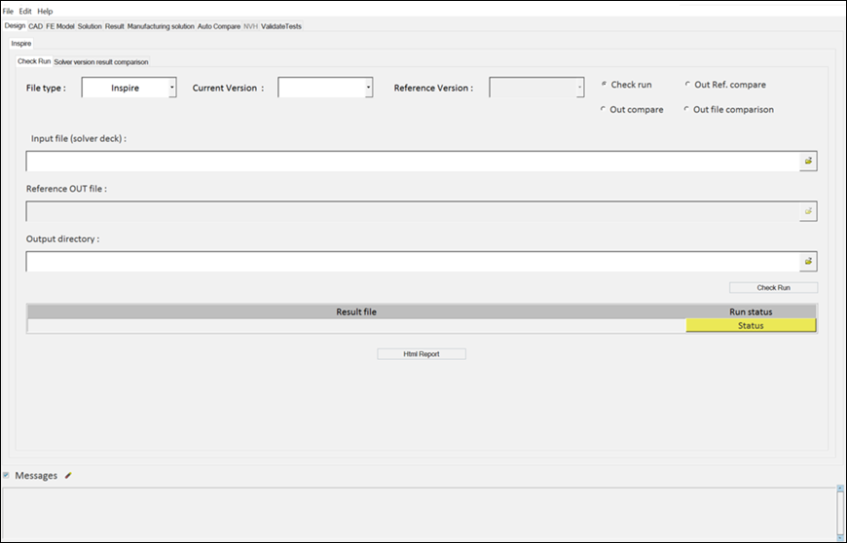Select the Inspire sub-tab
This screenshot has height=543, width=847.
coord(21,43)
